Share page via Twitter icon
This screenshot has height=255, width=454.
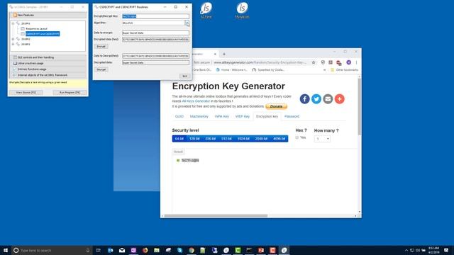[316, 99]
